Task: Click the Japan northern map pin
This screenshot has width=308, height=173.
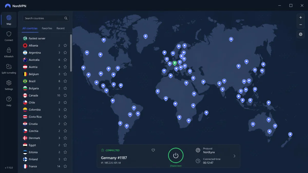Action: [x=263, y=65]
